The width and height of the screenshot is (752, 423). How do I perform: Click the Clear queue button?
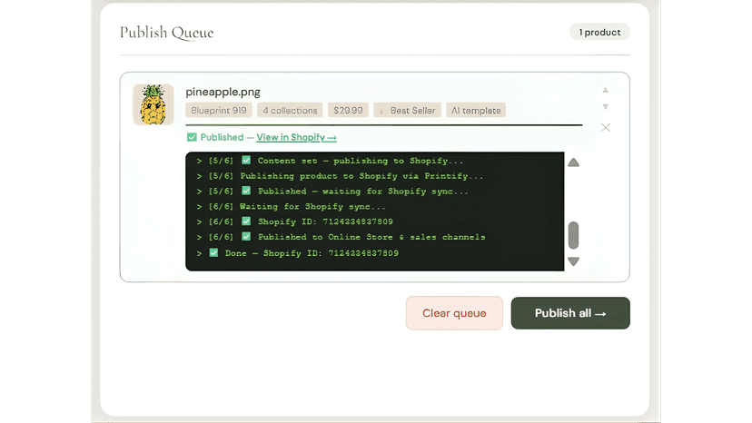click(454, 313)
